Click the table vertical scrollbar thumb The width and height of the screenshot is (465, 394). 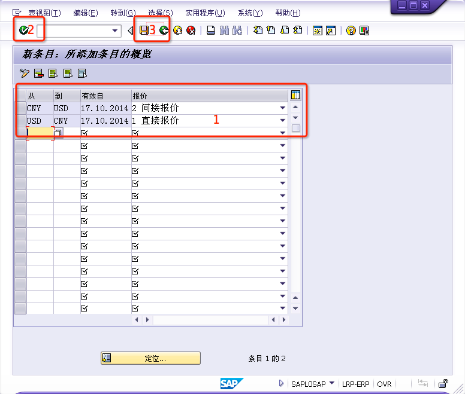tap(295, 128)
